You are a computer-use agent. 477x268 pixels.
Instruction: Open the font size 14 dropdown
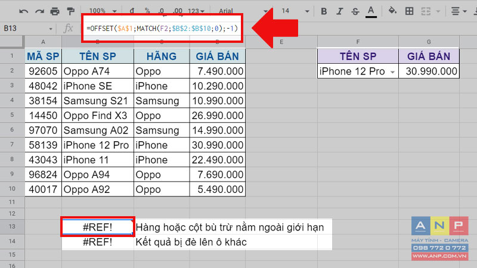pos(295,11)
